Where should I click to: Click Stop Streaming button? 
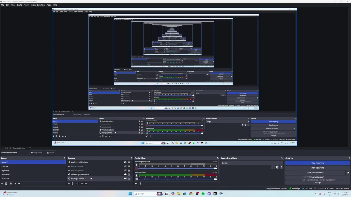click(318, 163)
